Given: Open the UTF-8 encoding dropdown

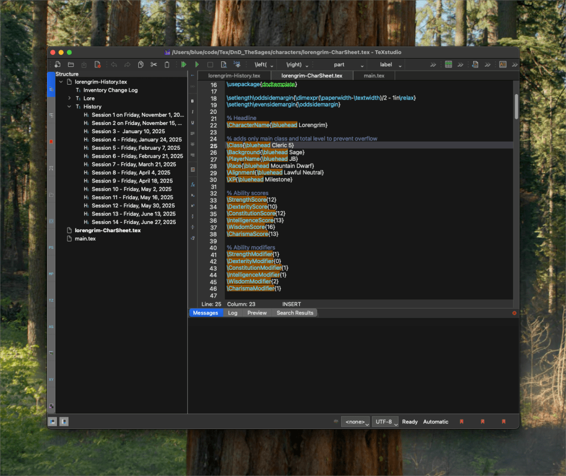Looking at the screenshot, I should (386, 422).
